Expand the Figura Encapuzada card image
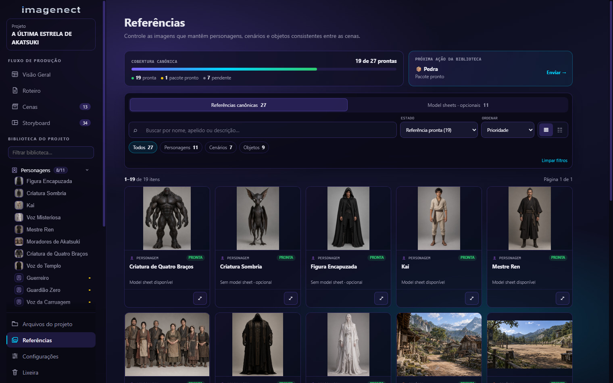Viewport: 613px width, 383px height. point(381,298)
